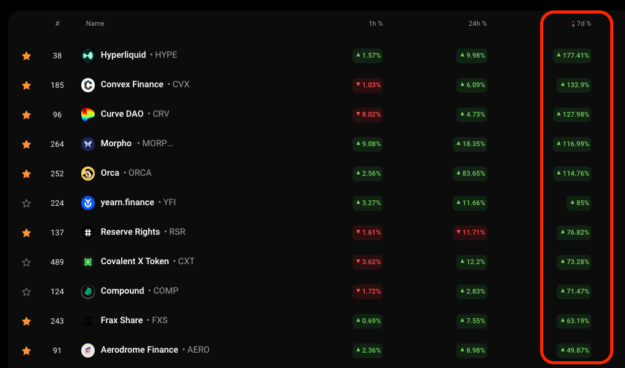Click the Morpho butterfly logo
The image size is (625, 368).
coord(88,144)
